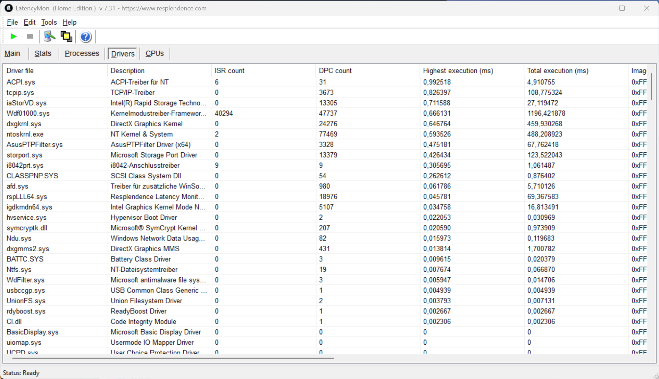Sort by Total execution (ms) column header

point(576,71)
